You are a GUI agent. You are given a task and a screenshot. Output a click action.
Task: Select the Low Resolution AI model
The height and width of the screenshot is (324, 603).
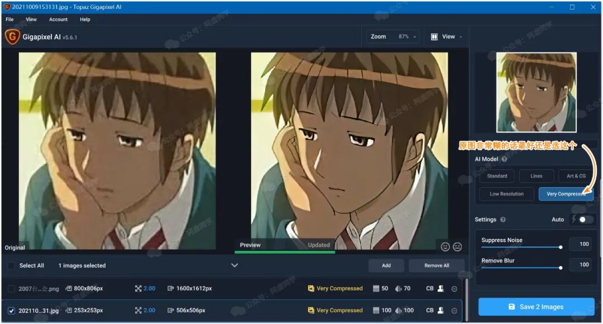[x=506, y=194]
